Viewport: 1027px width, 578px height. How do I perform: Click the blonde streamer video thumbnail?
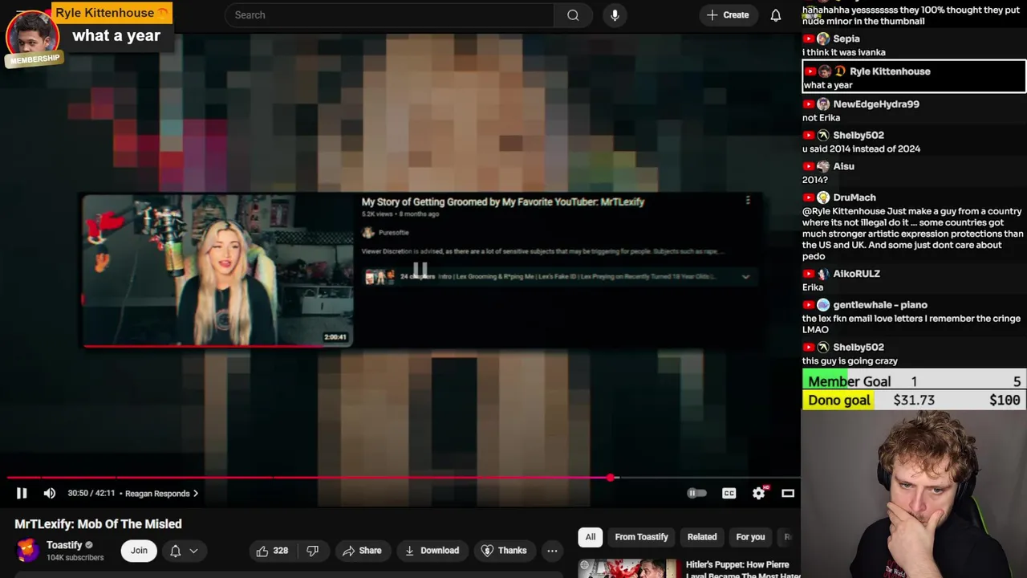click(217, 271)
